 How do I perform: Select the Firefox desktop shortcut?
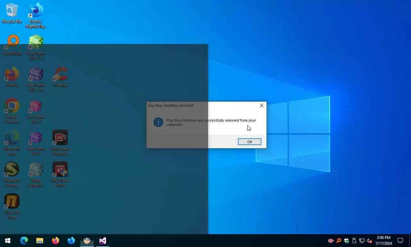12,77
